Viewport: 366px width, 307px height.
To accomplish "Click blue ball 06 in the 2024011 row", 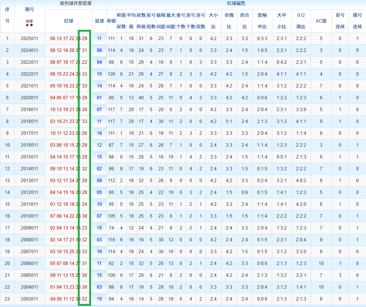I will coord(100,50).
